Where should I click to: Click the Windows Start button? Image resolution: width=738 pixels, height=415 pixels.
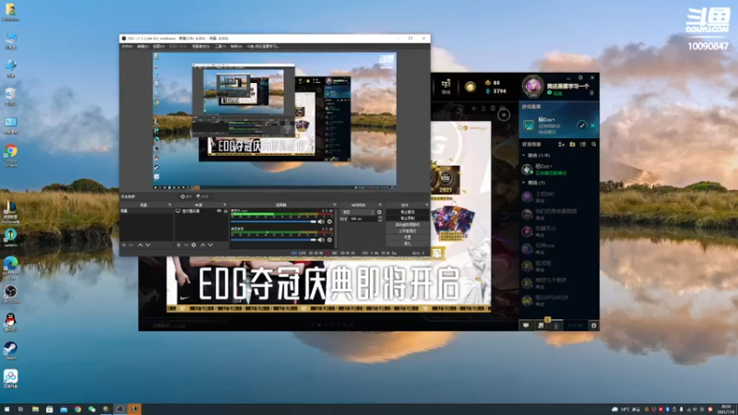[6, 409]
